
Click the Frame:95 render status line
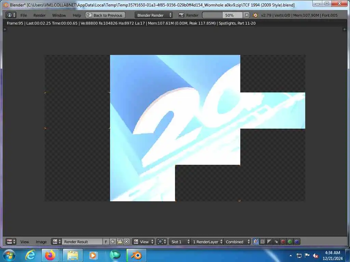131,23
